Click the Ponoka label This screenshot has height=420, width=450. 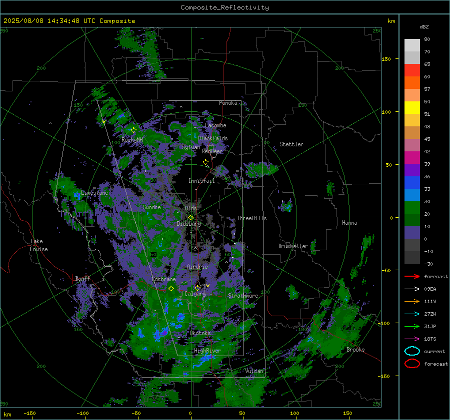click(x=228, y=103)
